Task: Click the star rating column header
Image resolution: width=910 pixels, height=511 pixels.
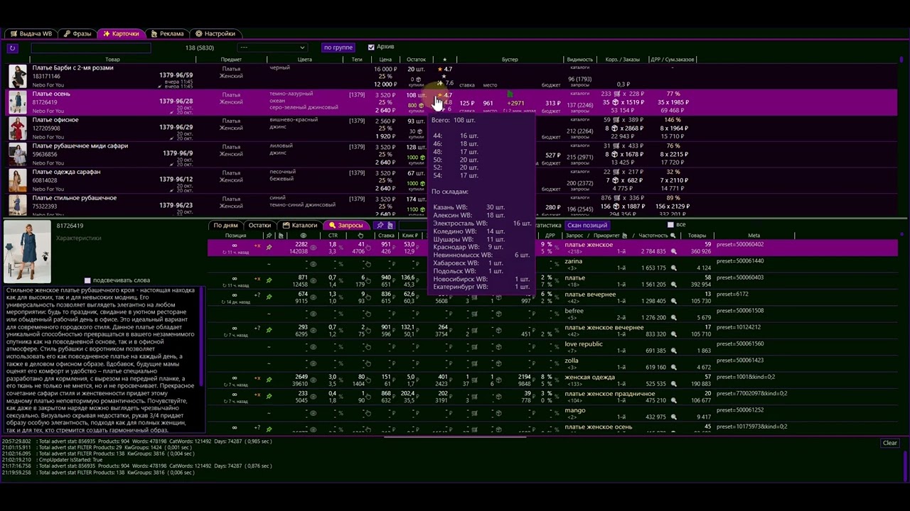Action: (x=444, y=60)
